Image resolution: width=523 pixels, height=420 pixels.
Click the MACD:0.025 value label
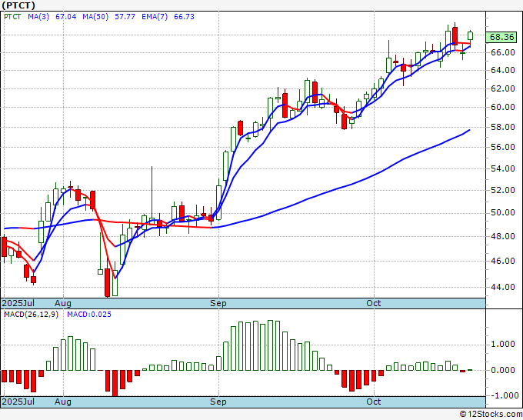click(89, 315)
